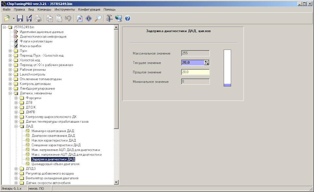Viewport: 314px width, 192px height.
Task: Click the parameter icon beside Смещение характеристики ДАД
Action: coord(27,145)
